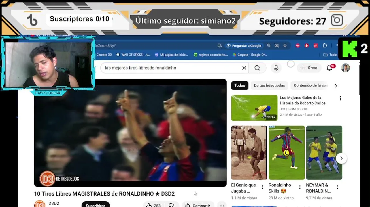Click the D3D2 channel name
This screenshot has width=370, height=207.
click(54, 203)
